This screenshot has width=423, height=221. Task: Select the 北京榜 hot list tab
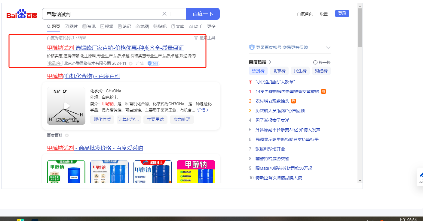point(279,71)
